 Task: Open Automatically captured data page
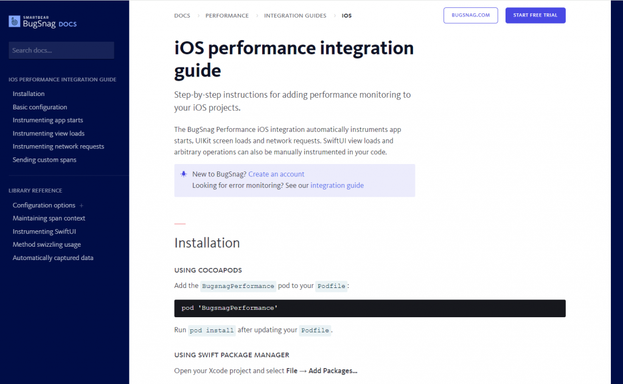click(x=53, y=258)
